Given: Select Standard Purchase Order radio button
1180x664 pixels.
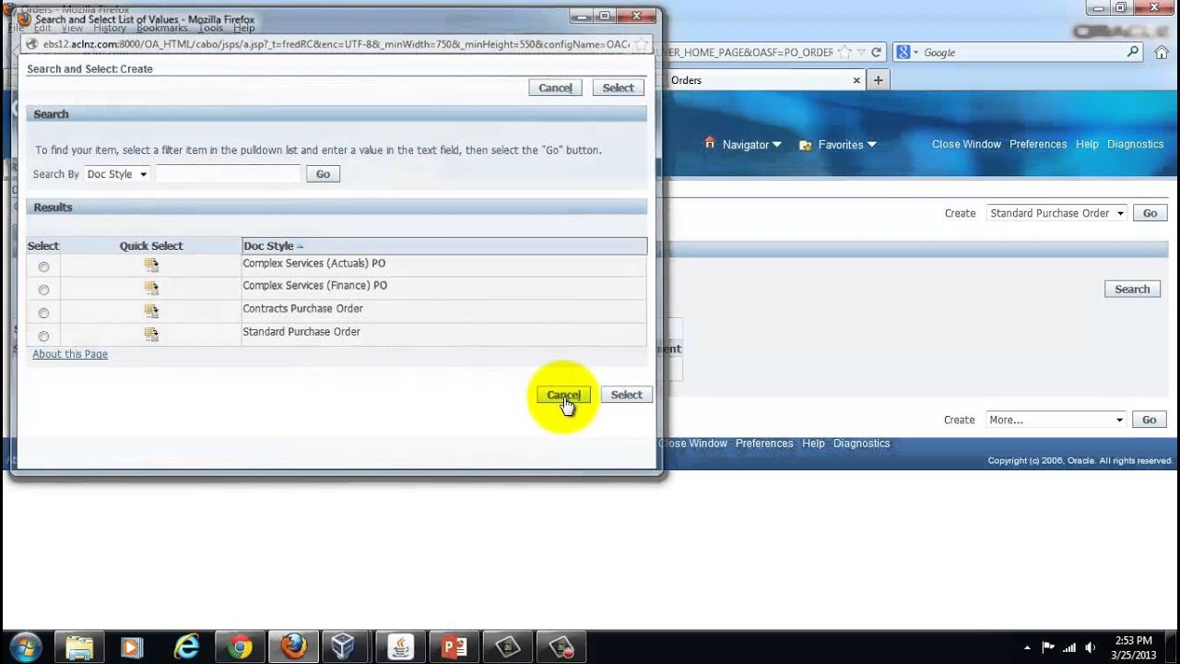Looking at the screenshot, I should (x=43, y=337).
